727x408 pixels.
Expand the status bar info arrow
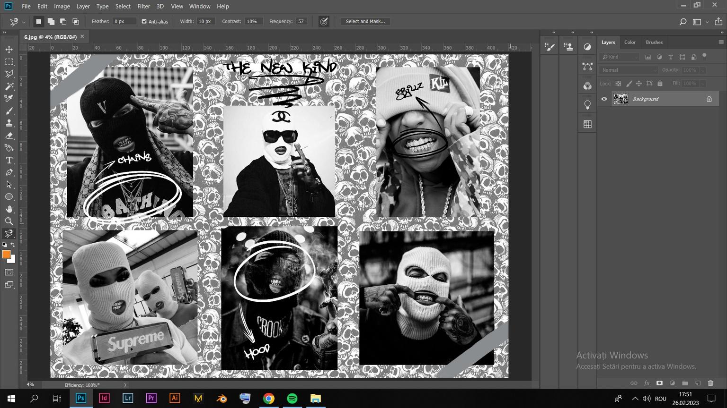click(125, 385)
